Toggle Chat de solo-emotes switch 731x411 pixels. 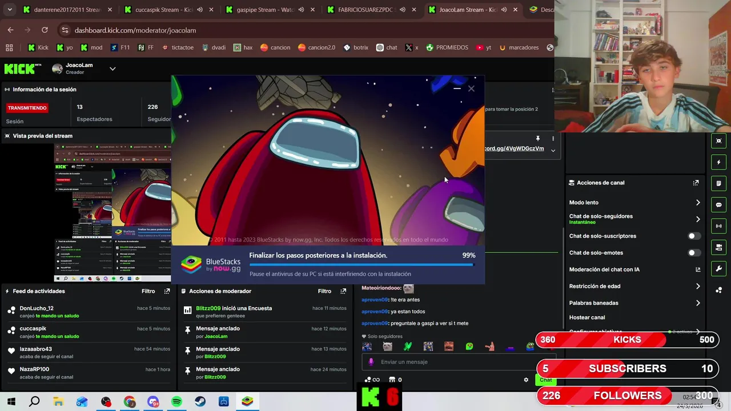694,253
